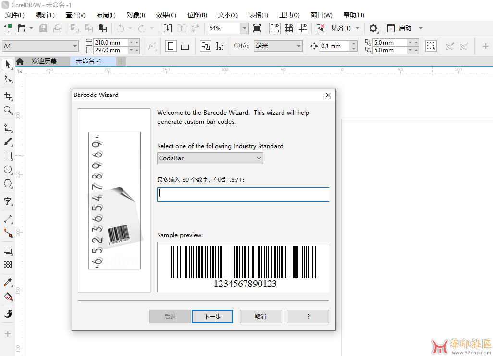Viewport: 493px width, 356px height.
Task: Open the 文件(F) menu
Action: [x=15, y=15]
